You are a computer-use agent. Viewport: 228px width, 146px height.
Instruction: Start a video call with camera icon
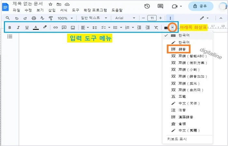point(175,6)
